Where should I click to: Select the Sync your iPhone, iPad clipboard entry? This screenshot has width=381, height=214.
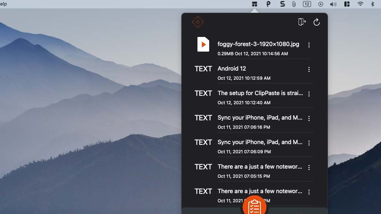[x=260, y=117]
